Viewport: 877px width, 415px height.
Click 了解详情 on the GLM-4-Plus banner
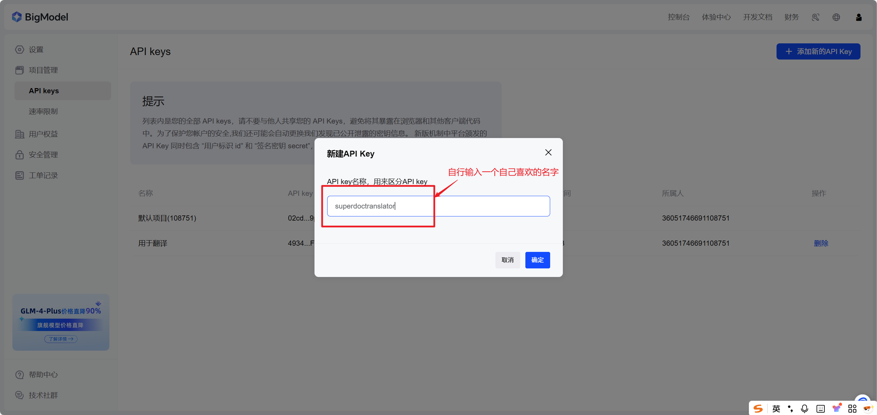point(61,339)
